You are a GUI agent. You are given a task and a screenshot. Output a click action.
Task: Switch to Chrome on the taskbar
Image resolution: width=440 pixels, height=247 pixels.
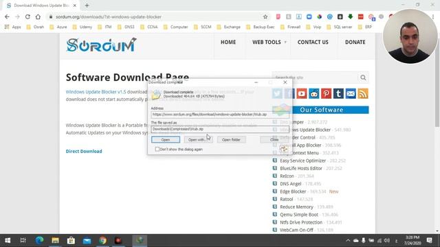pyautogui.click(x=102, y=240)
